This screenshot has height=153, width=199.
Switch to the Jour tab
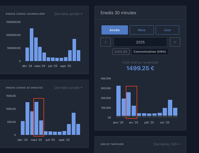coord(167,30)
